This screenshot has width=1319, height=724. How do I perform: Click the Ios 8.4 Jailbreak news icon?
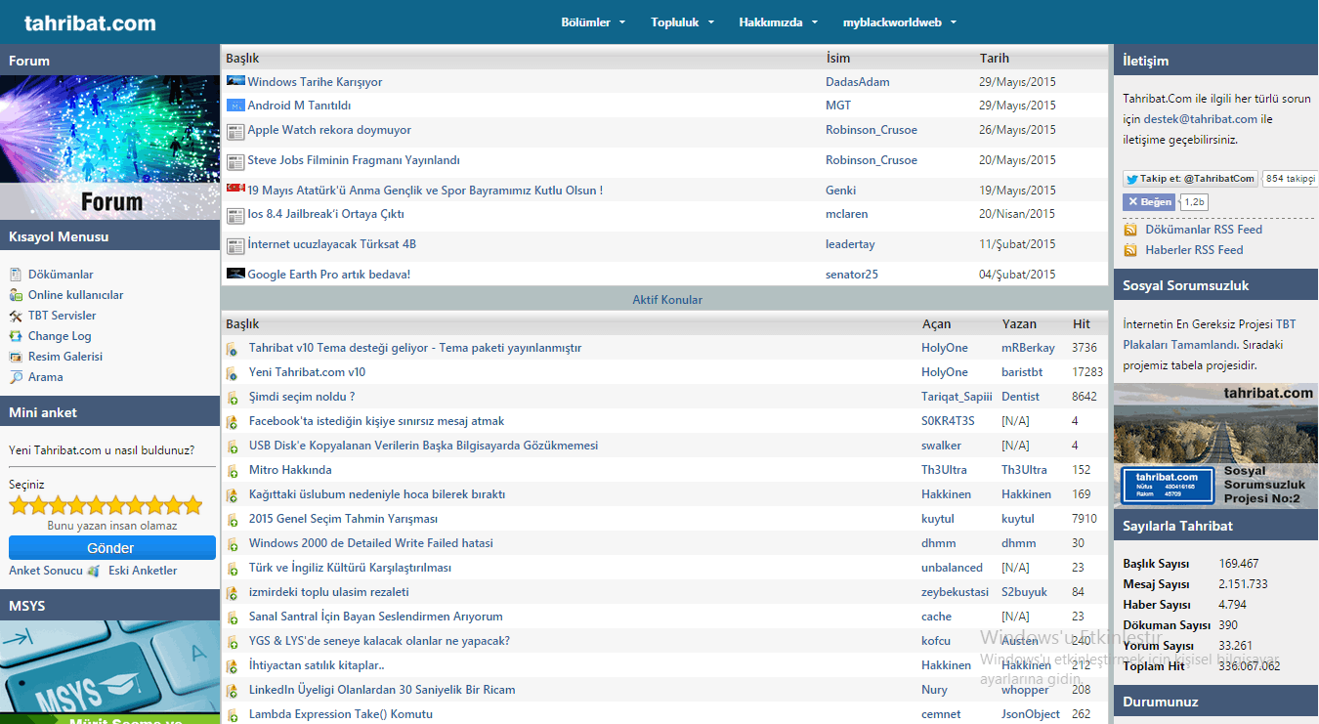pos(235,216)
